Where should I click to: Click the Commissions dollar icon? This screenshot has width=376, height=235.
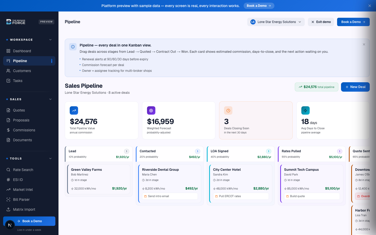point(8,130)
